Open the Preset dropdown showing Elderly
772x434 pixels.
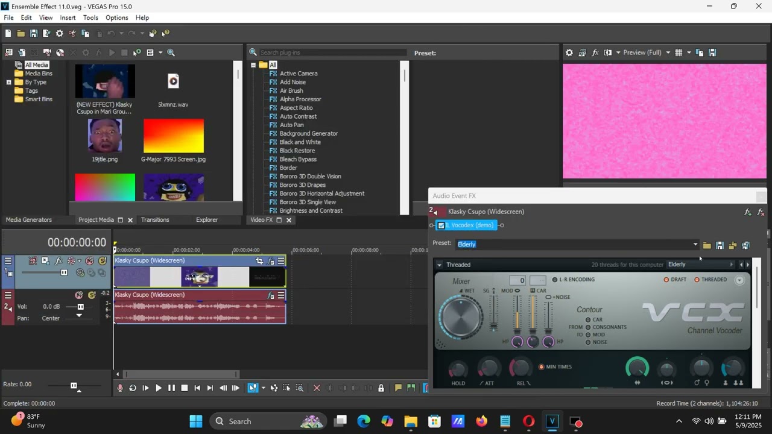click(x=695, y=245)
